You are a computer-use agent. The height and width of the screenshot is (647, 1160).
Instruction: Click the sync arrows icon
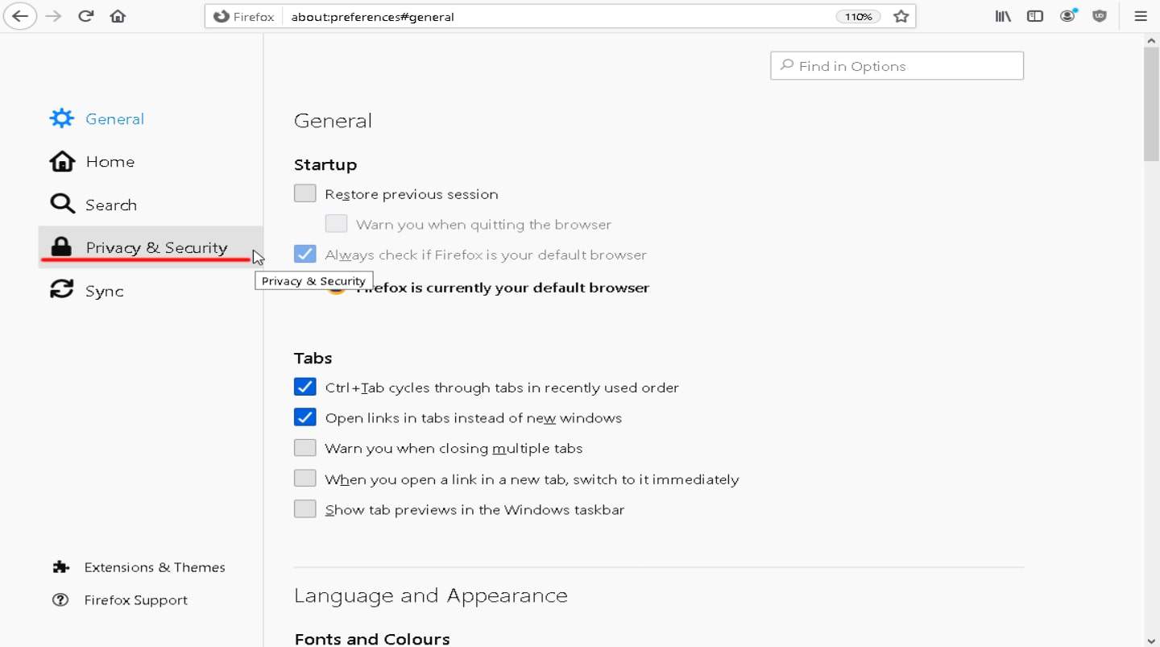(x=62, y=289)
